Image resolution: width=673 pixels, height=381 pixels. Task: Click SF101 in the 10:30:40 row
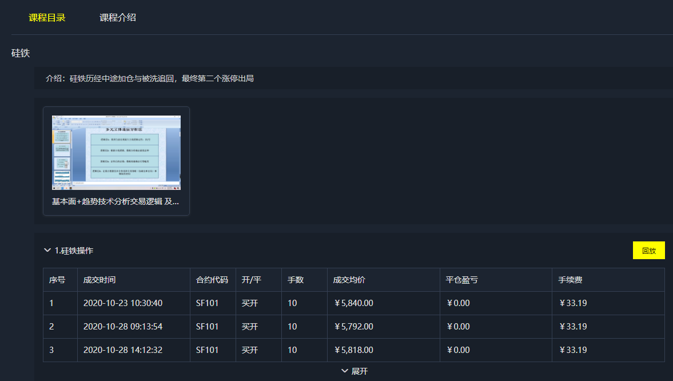tap(208, 303)
